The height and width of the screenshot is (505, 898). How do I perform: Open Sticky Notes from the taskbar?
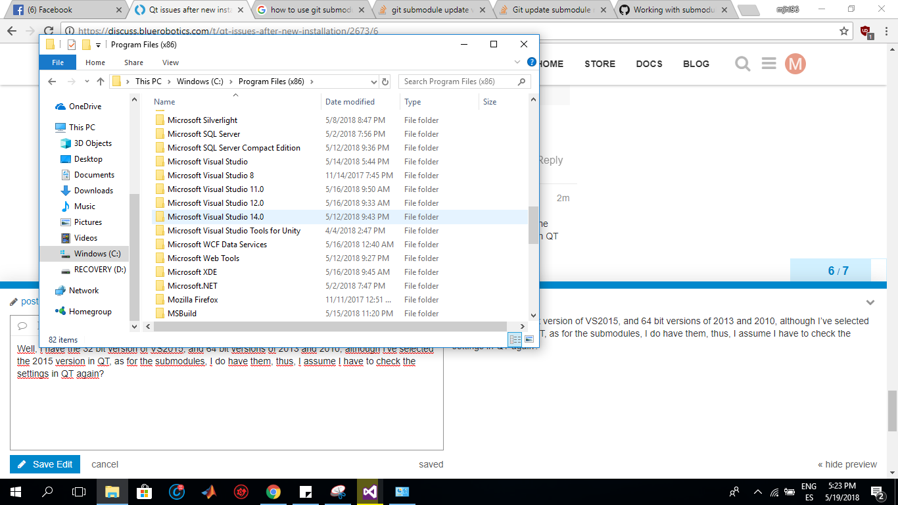pyautogui.click(x=306, y=492)
